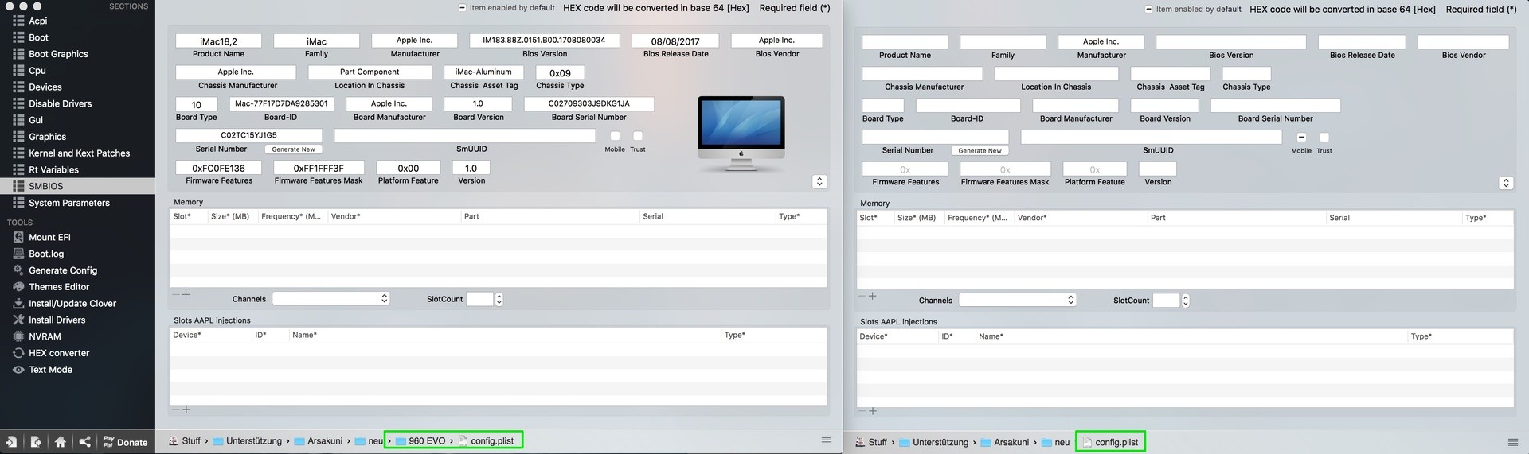Click the Board Serial Number field C02709303J9DKG1JA
Image resolution: width=1529 pixels, height=454 pixels.
[589, 103]
